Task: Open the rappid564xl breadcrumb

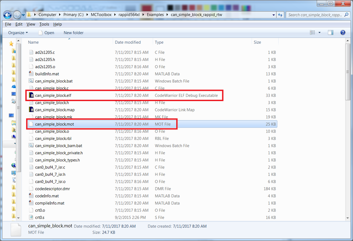Action: pos(129,14)
